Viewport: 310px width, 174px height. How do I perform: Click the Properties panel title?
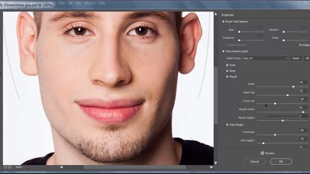tap(227, 15)
